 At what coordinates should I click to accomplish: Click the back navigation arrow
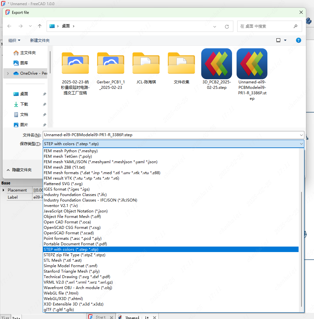(9, 26)
